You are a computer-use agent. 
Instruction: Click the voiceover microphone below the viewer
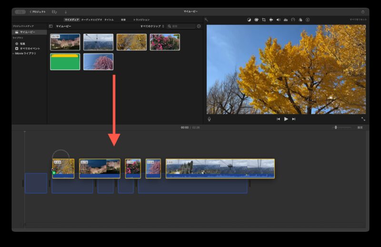pos(209,119)
